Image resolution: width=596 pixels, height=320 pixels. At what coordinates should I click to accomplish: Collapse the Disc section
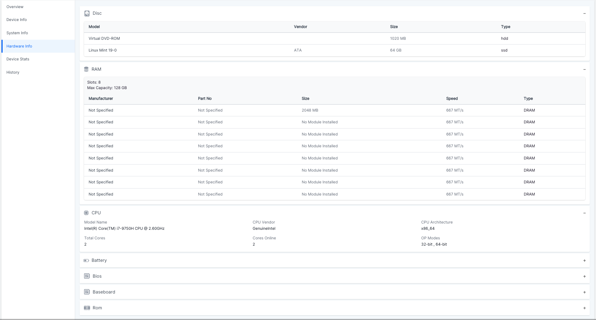(584, 14)
